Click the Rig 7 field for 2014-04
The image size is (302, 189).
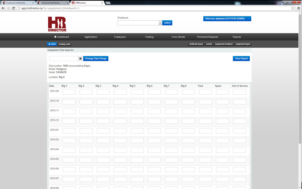point(171,150)
